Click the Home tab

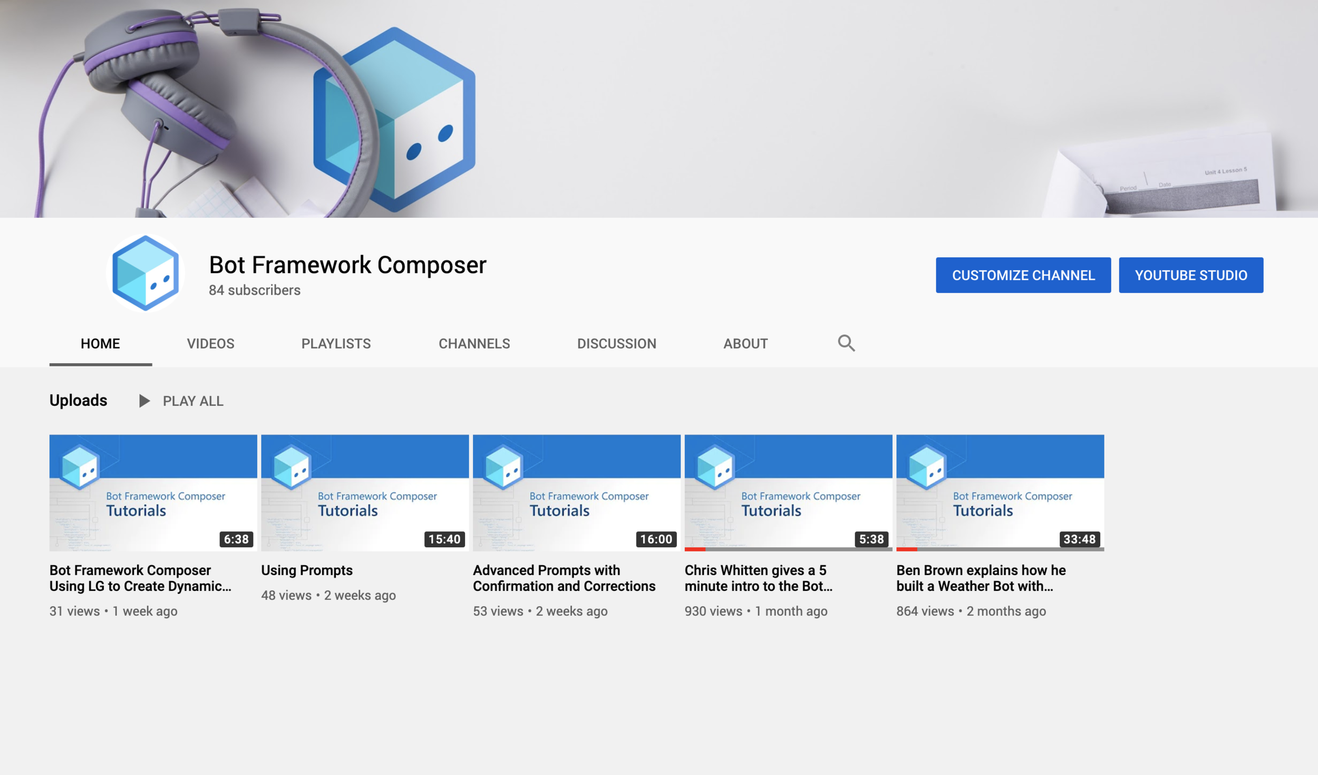point(100,344)
